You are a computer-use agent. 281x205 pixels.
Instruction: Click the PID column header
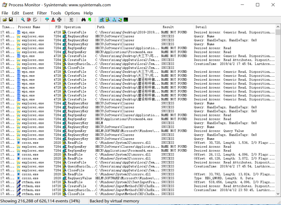tap(56, 27)
